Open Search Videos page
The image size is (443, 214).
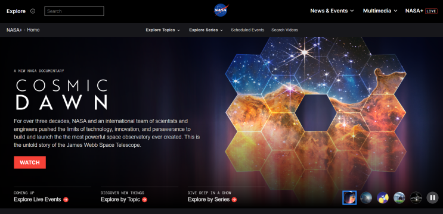point(285,30)
